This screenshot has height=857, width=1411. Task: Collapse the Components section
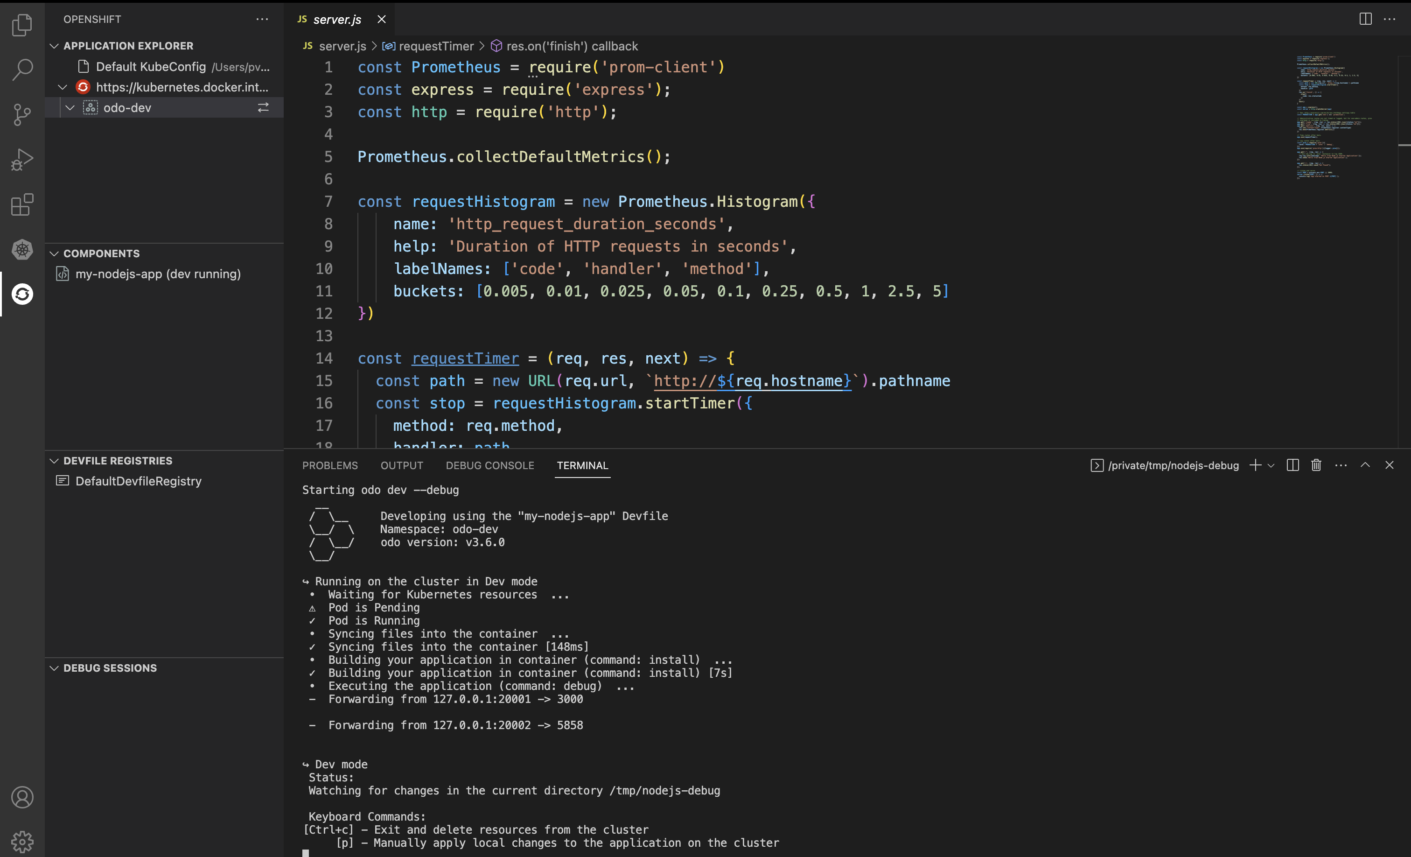point(55,253)
